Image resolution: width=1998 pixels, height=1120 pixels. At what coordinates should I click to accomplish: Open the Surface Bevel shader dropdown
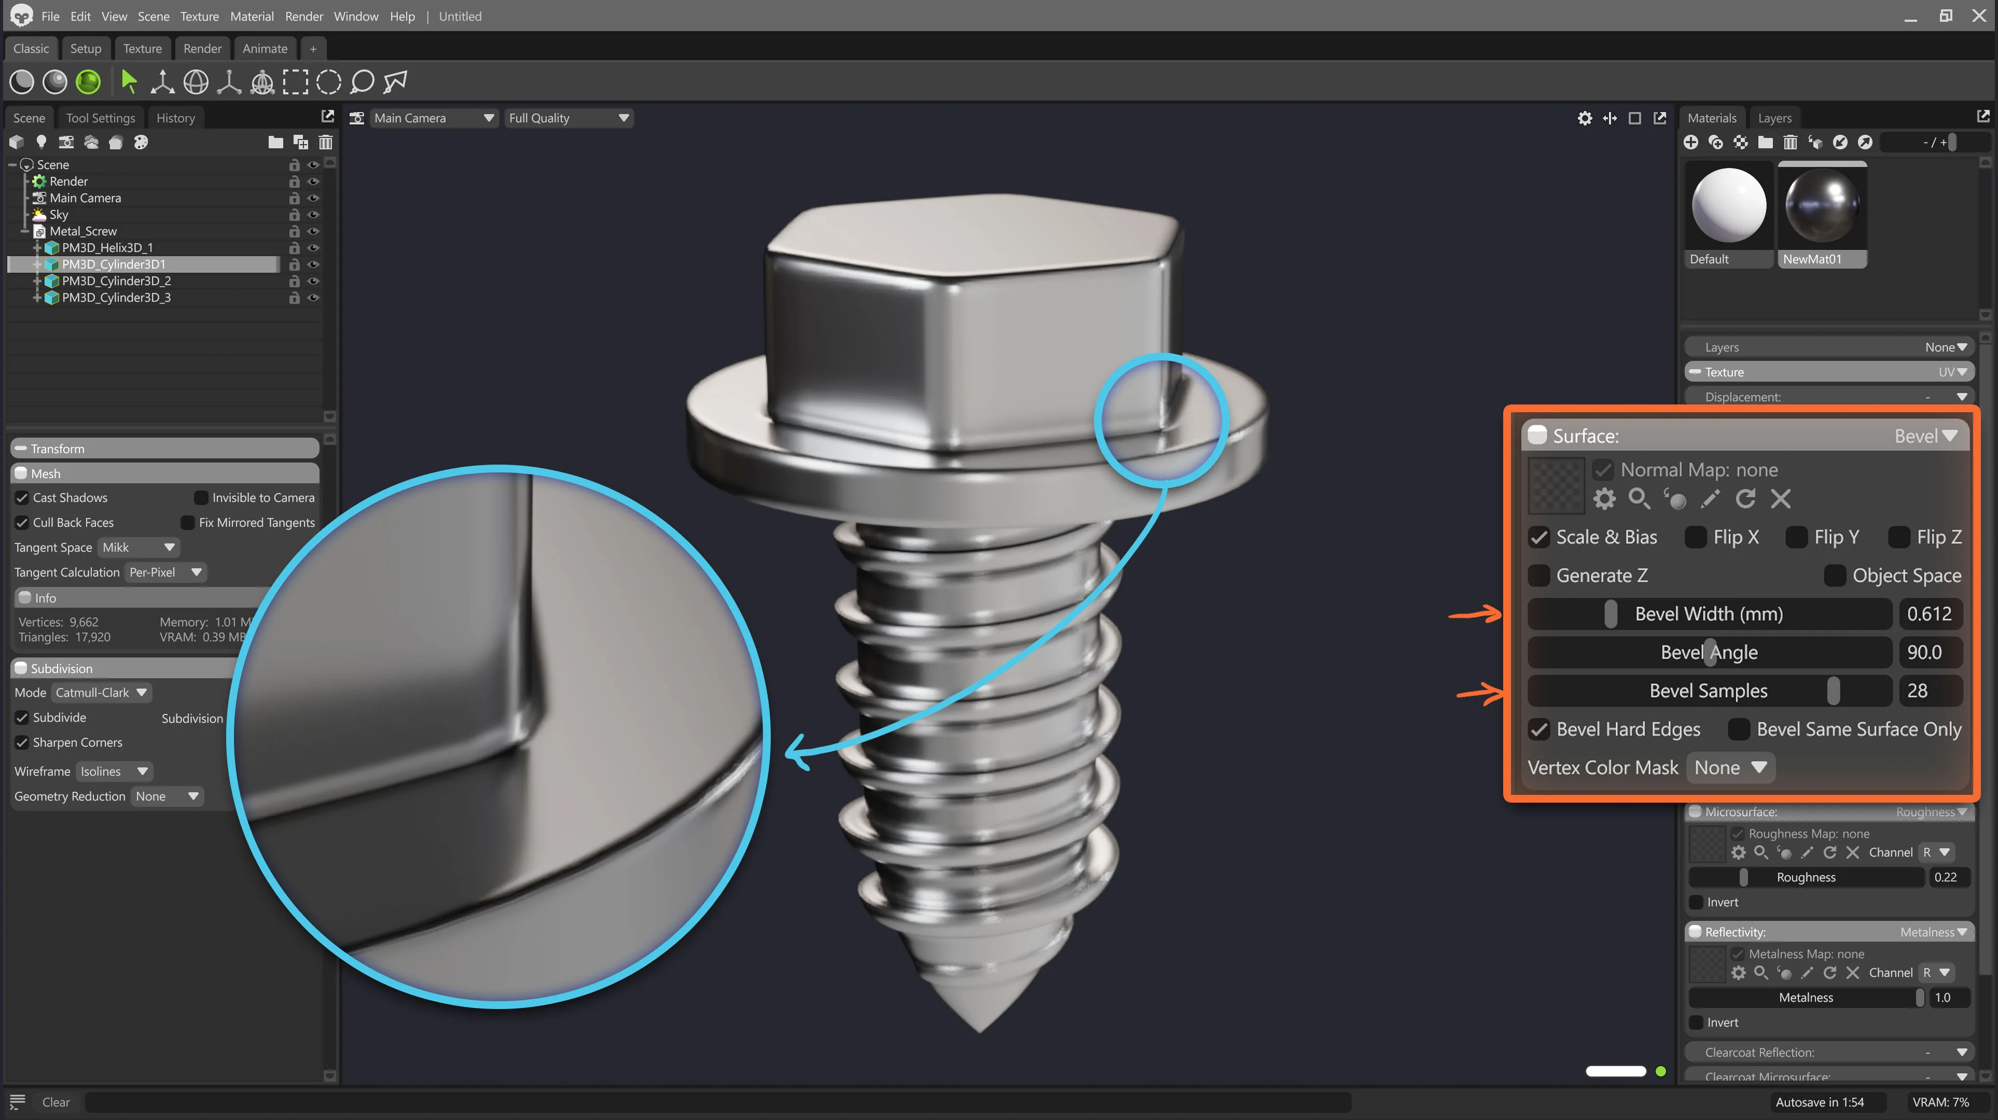click(1926, 436)
